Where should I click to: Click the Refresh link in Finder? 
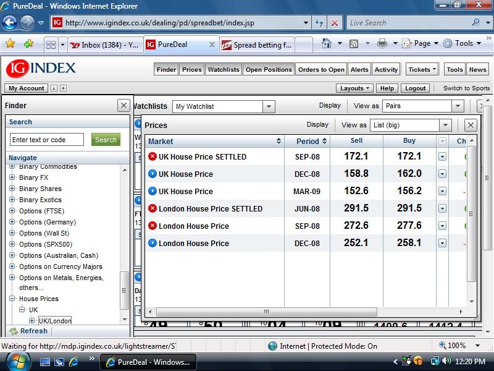(34, 331)
